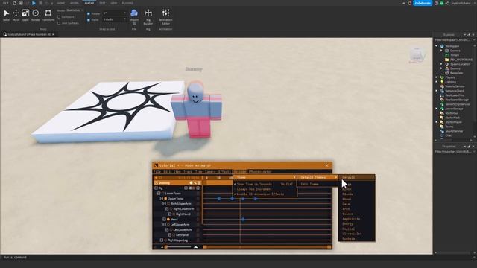Viewport: 477px width, 268px height.
Task: Click the Options menu in Moon Animator
Action: 240,172
